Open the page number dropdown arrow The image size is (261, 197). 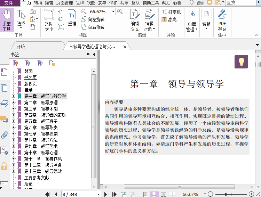tap(98, 194)
